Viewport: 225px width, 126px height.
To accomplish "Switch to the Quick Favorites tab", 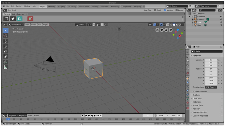I will (x=18, y=14).
